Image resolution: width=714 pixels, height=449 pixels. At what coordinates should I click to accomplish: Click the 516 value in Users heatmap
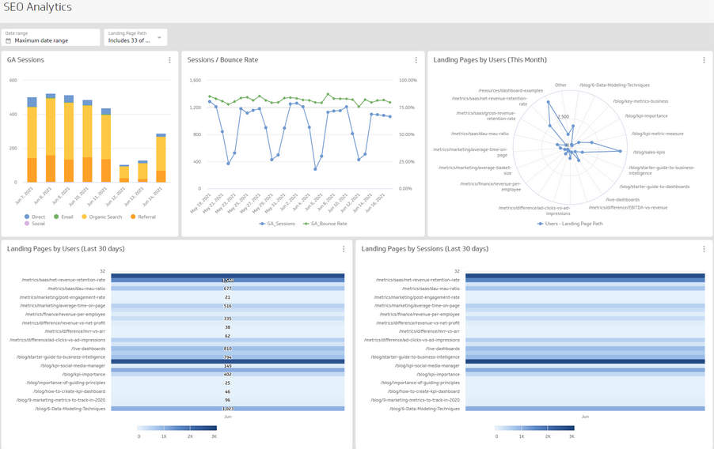pyautogui.click(x=228, y=306)
